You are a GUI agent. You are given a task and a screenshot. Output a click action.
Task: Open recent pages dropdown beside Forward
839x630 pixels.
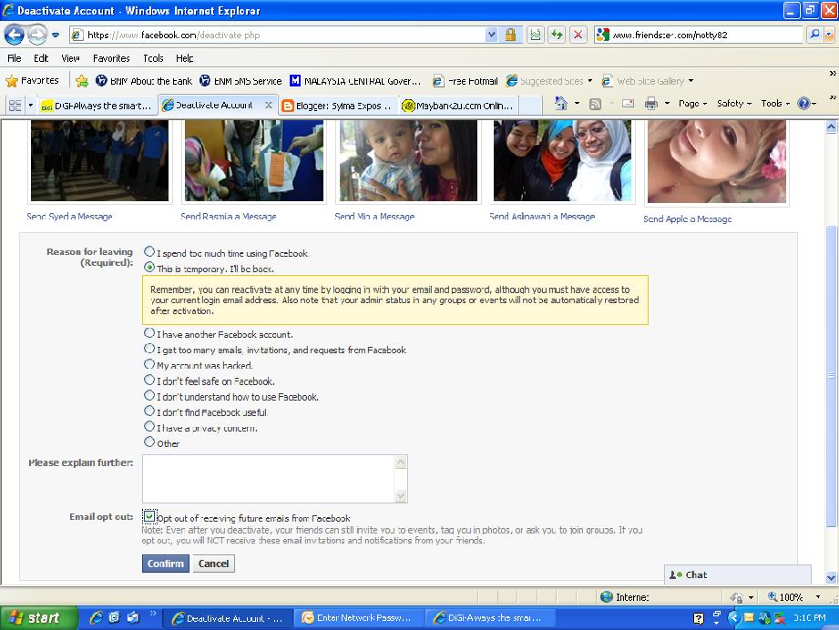[56, 36]
